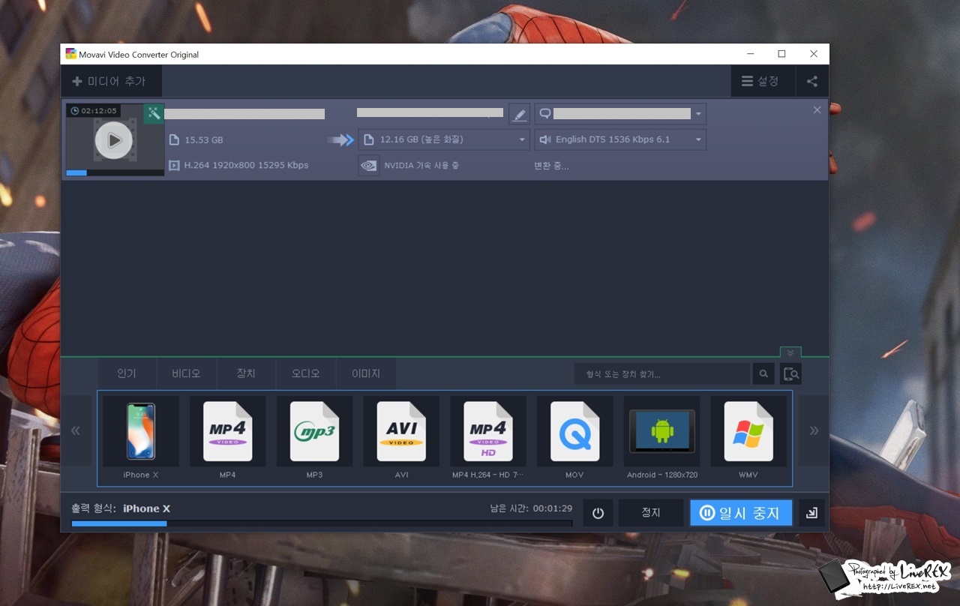This screenshot has width=960, height=606.
Task: Switch to the Popular (인기) tab
Action: 127,373
